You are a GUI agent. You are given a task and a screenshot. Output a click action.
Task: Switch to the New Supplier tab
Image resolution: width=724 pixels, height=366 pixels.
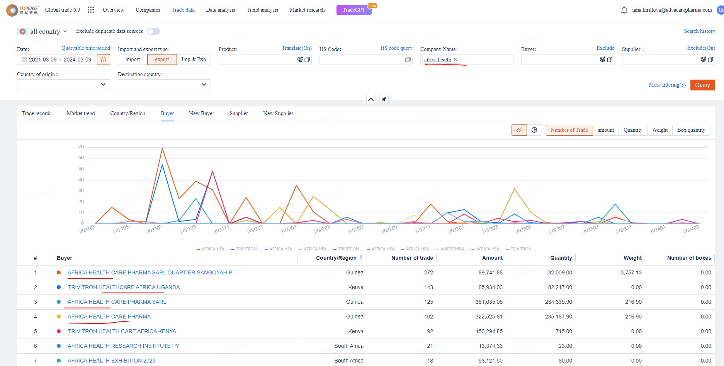click(x=278, y=113)
